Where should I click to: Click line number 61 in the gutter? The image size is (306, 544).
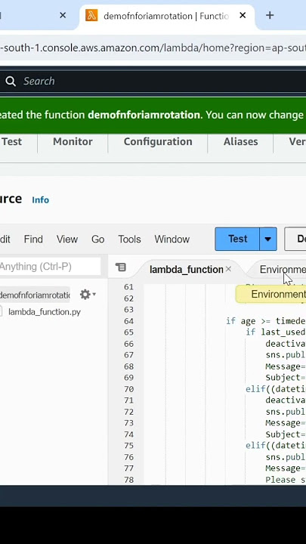pos(128,287)
